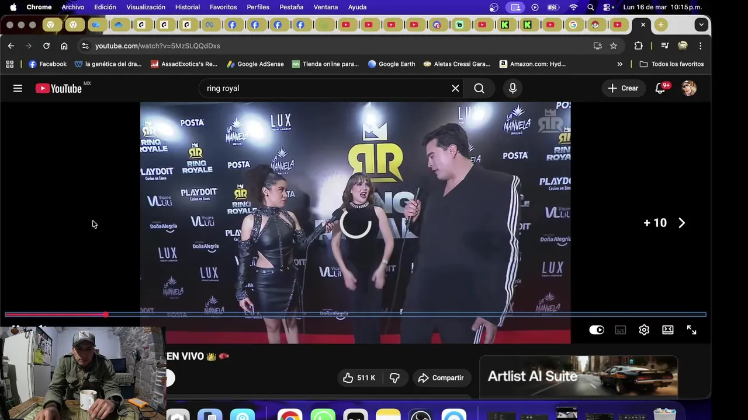748x420 pixels.
Task: Open a new tab with the plus button
Action: click(x=660, y=24)
